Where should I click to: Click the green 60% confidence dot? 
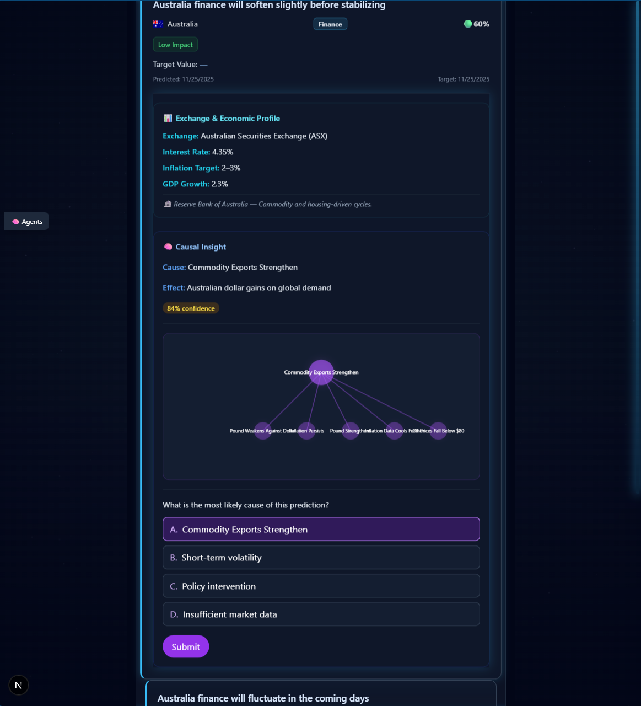click(468, 24)
